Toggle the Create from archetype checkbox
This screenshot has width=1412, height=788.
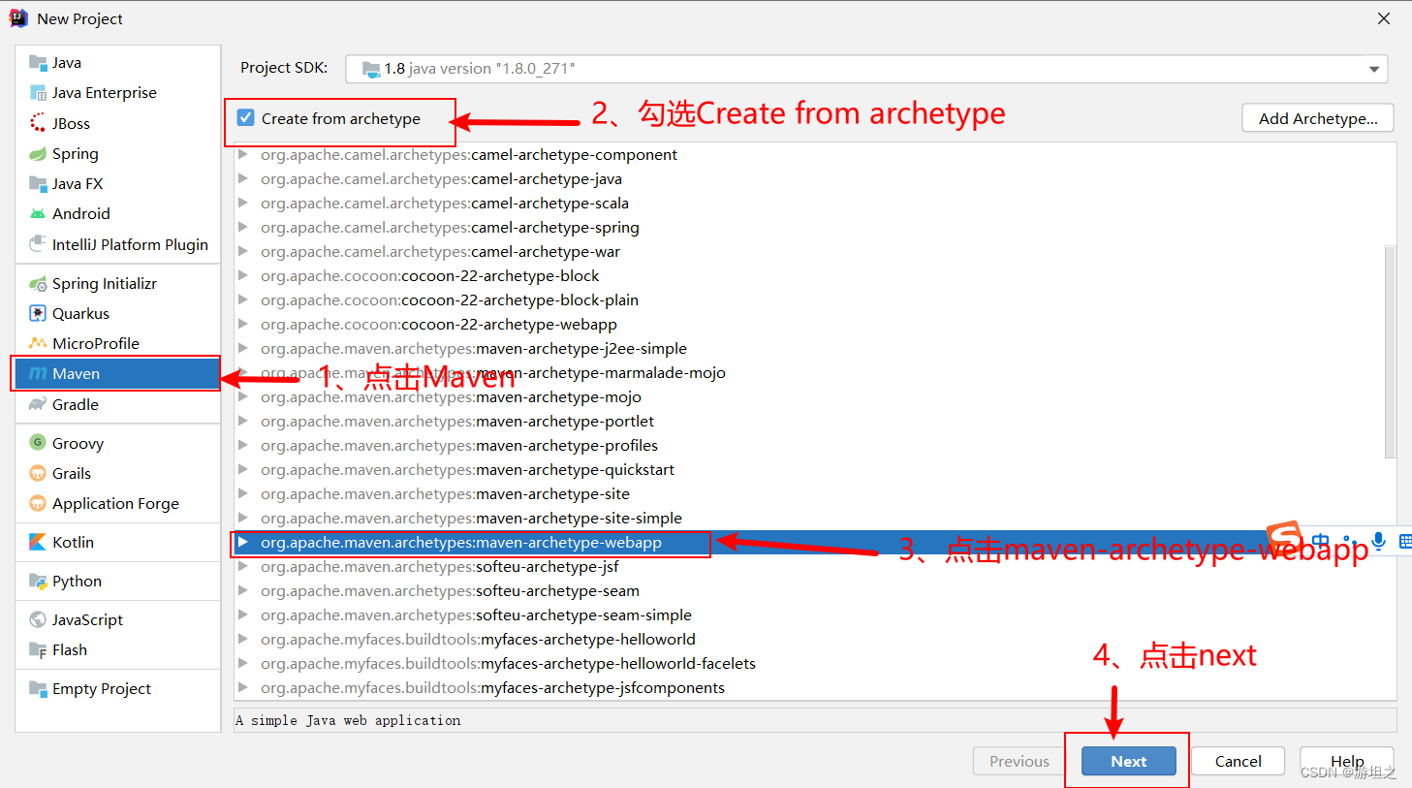(x=246, y=118)
